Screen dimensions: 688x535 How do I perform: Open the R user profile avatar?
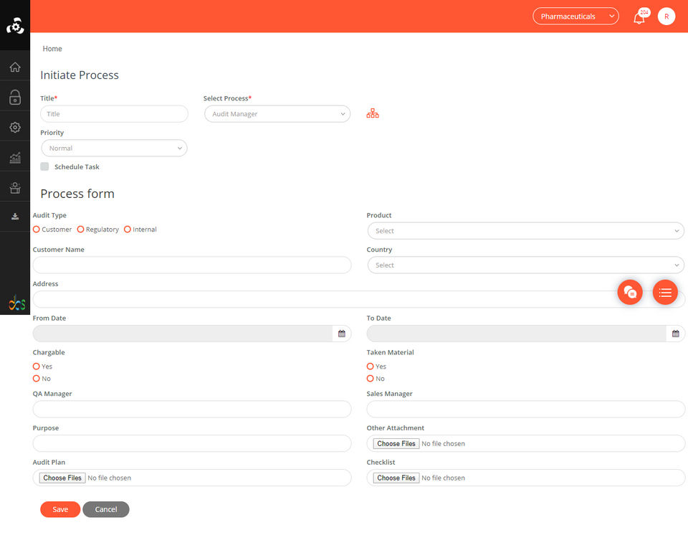666,16
